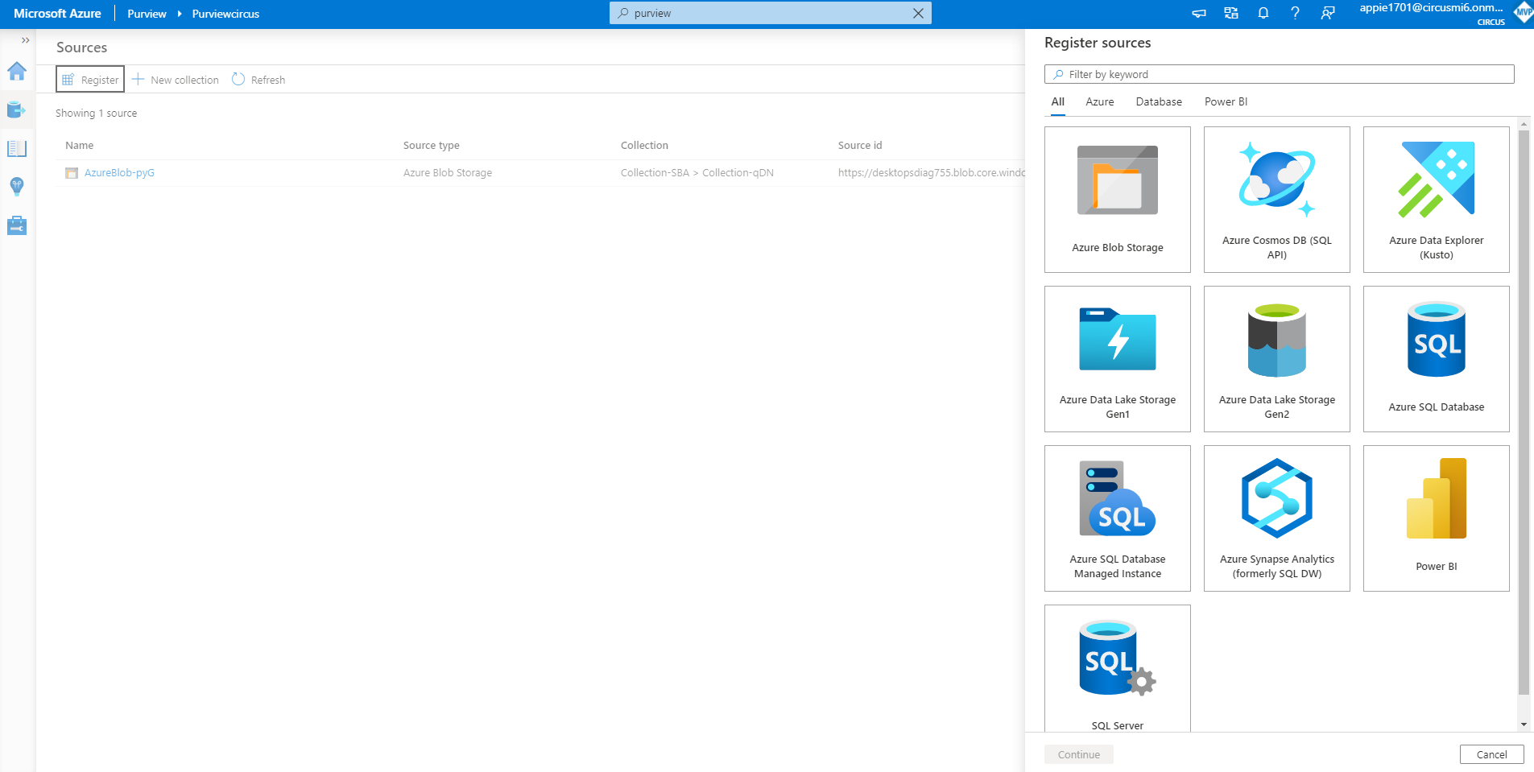Click the Filter by keyword field
The image size is (1534, 772).
[x=1279, y=74]
